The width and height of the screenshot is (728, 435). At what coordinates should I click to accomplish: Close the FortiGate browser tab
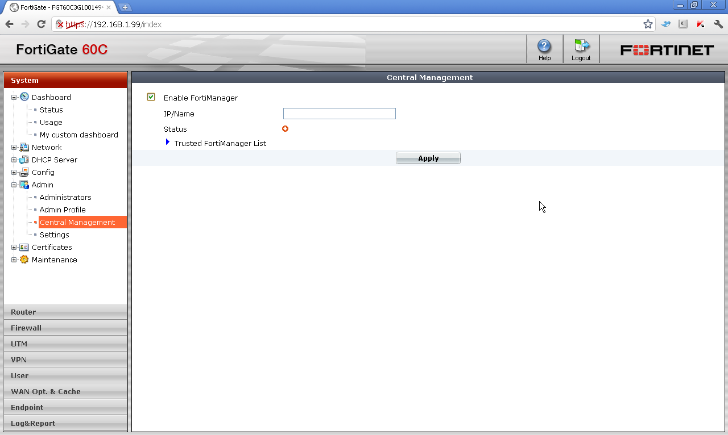(109, 7)
